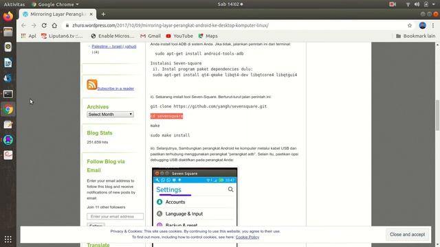The height and width of the screenshot is (247, 440).
Task: Select the Mirroring Layar Perangkat tab
Action: tap(58, 14)
